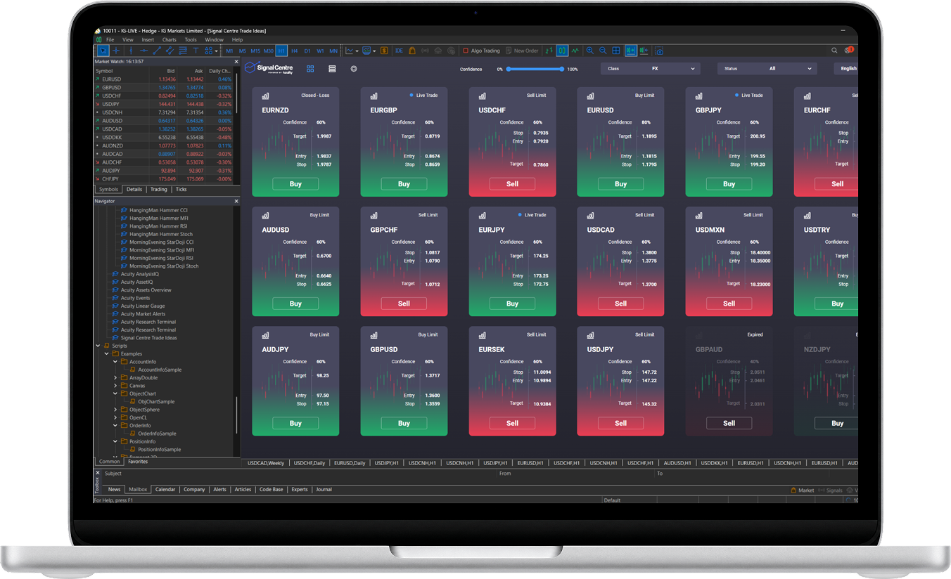Image resolution: width=951 pixels, height=579 pixels.
Task: Open the Charts menu
Action: pyautogui.click(x=170, y=40)
